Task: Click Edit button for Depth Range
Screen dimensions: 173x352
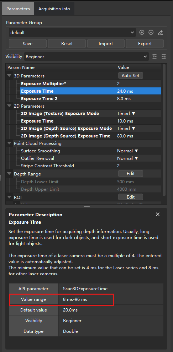Action: (x=131, y=174)
